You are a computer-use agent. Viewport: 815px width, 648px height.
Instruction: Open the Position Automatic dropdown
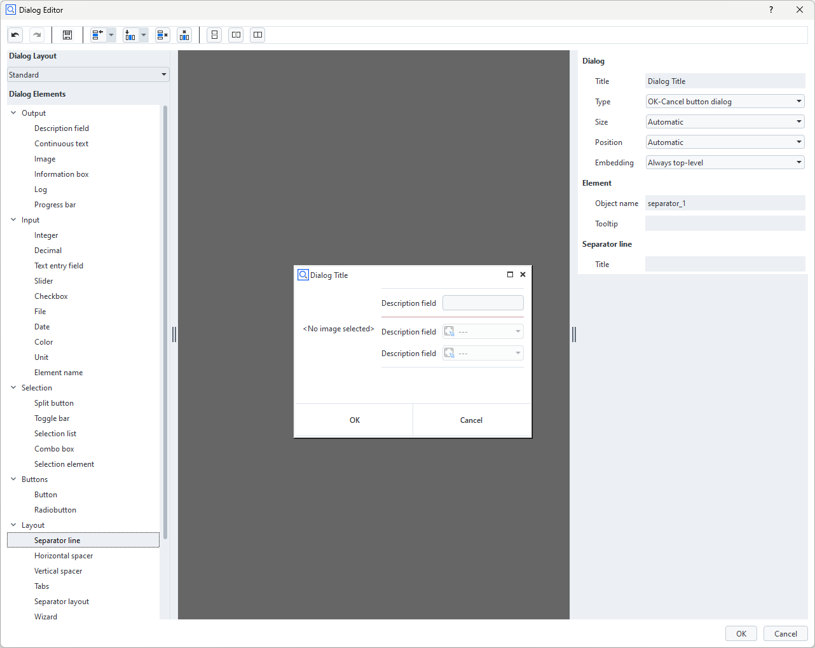[725, 142]
